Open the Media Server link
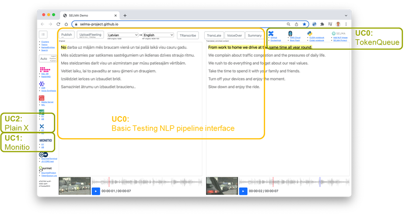Screen dimensions: 406x215 click(x=47, y=102)
